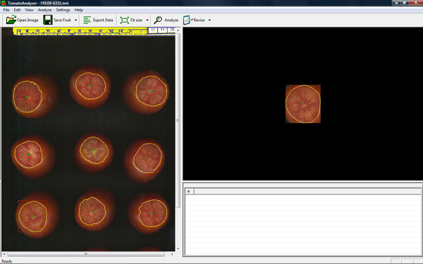Select the top-center tomato slice outline
The image size is (423, 264).
tap(90, 86)
